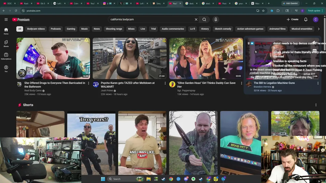Open the Real Body Cams channel avatar
The height and width of the screenshot is (183, 326).
[19, 84]
